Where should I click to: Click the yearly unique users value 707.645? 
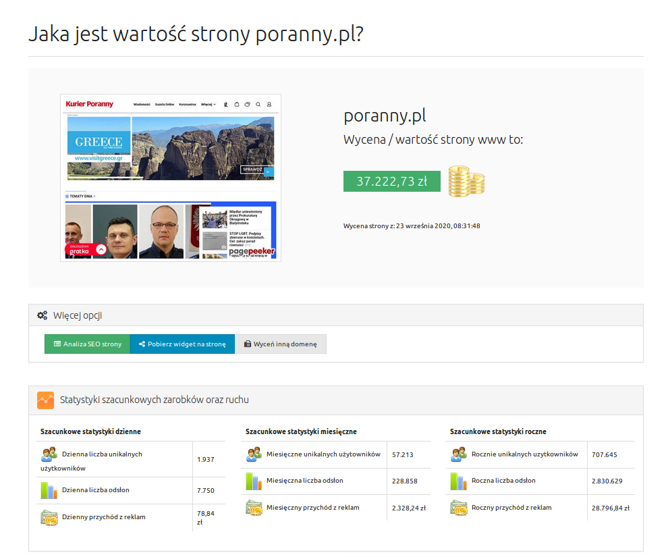[x=605, y=455]
